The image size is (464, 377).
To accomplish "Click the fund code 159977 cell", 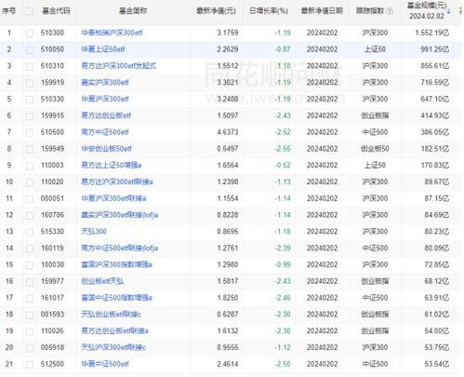I will pyautogui.click(x=52, y=281).
